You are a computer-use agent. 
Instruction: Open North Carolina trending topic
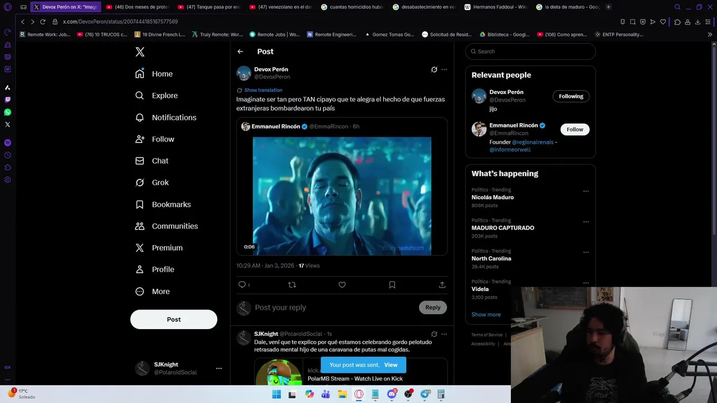click(491, 259)
